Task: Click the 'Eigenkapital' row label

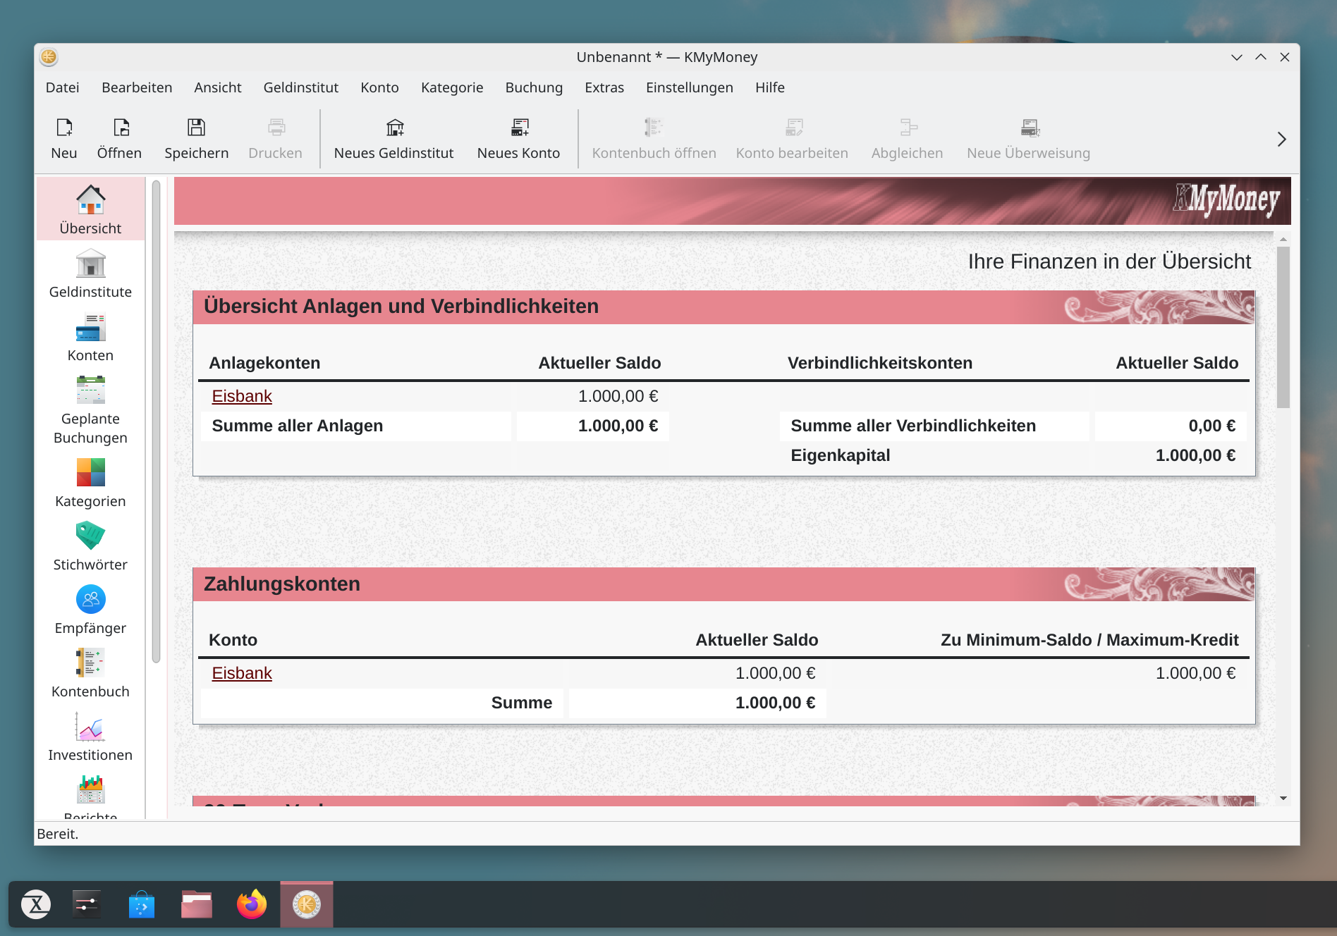Action: click(841, 455)
